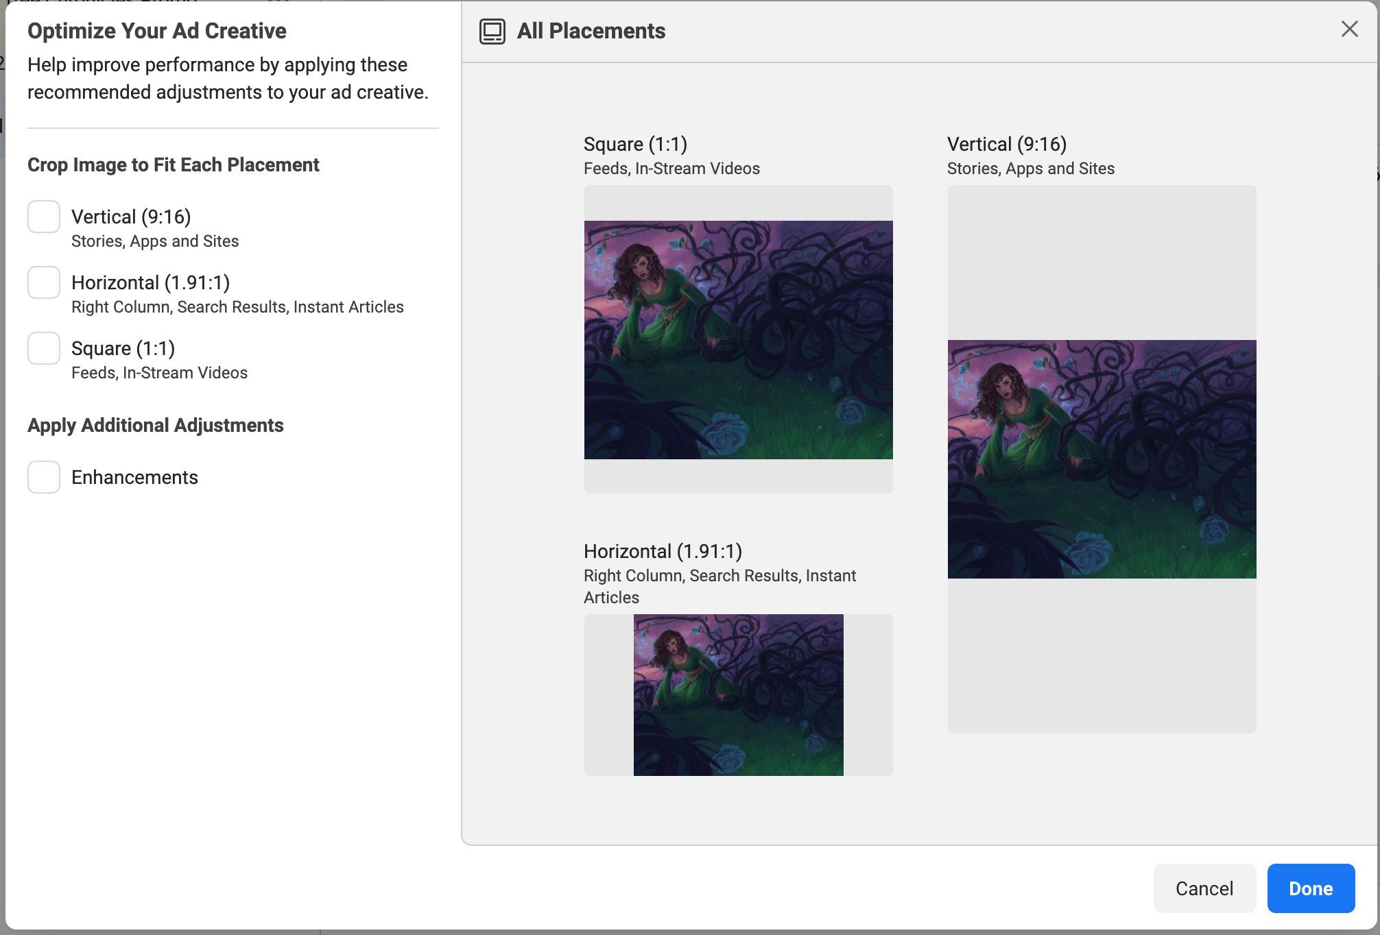1380x935 pixels.
Task: Close the optimize creative dialog
Action: pyautogui.click(x=1349, y=29)
